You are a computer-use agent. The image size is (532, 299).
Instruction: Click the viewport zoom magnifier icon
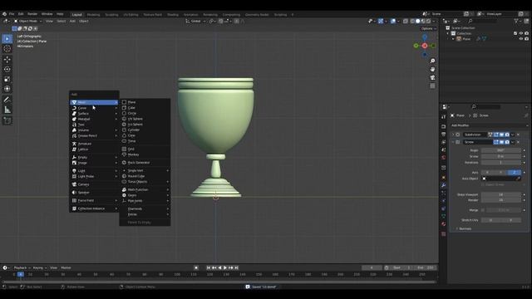click(x=432, y=61)
